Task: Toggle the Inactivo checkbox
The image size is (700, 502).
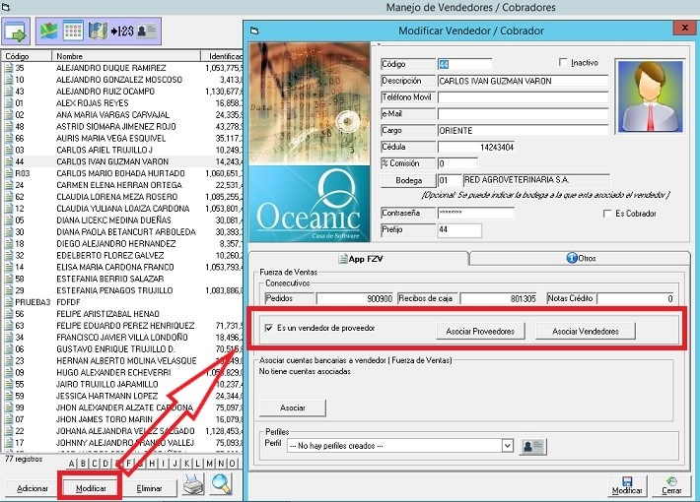Action: [x=564, y=63]
